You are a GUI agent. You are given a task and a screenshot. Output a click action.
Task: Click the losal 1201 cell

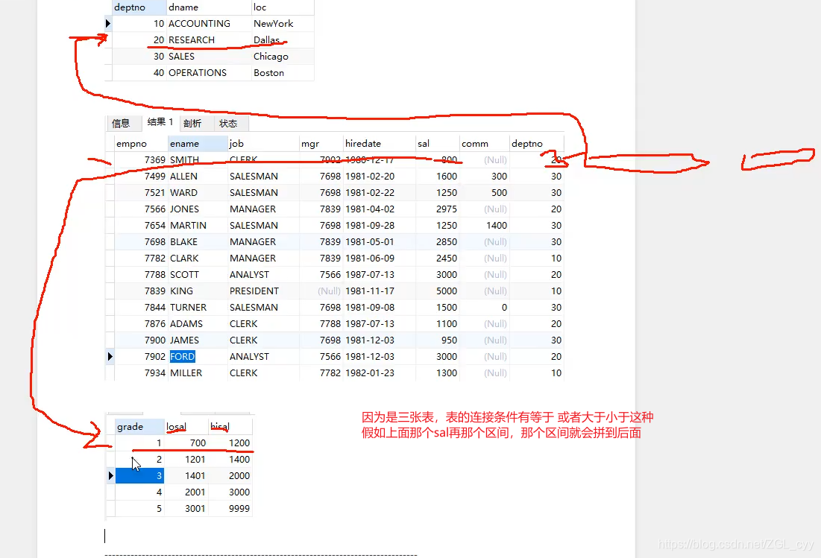(186, 459)
